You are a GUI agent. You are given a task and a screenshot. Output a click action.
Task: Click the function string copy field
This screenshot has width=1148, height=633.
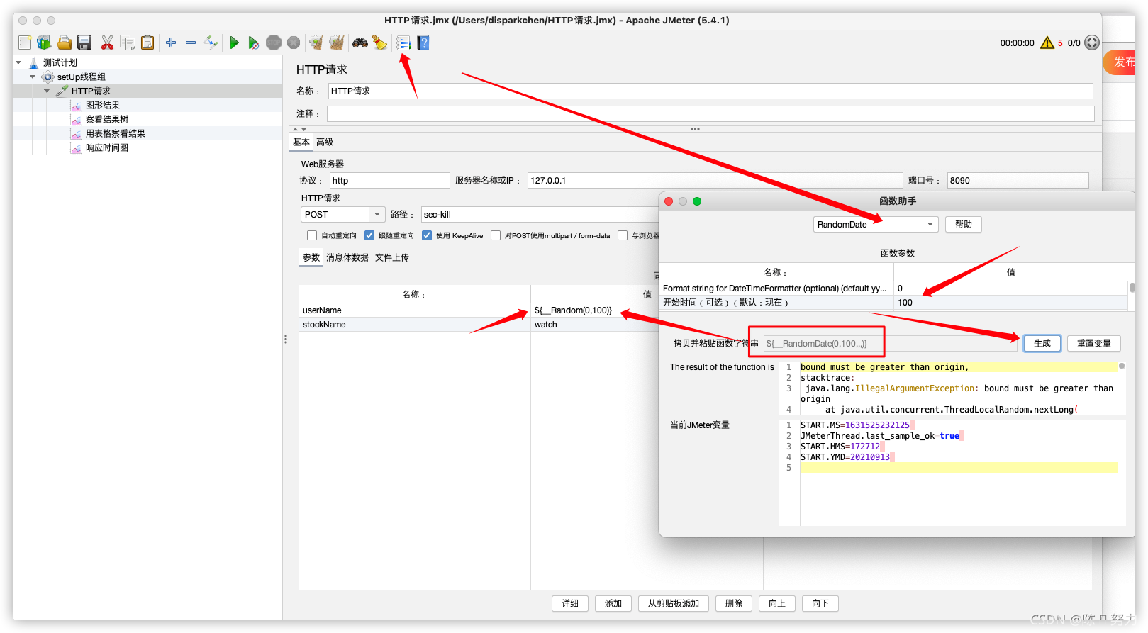(x=891, y=343)
